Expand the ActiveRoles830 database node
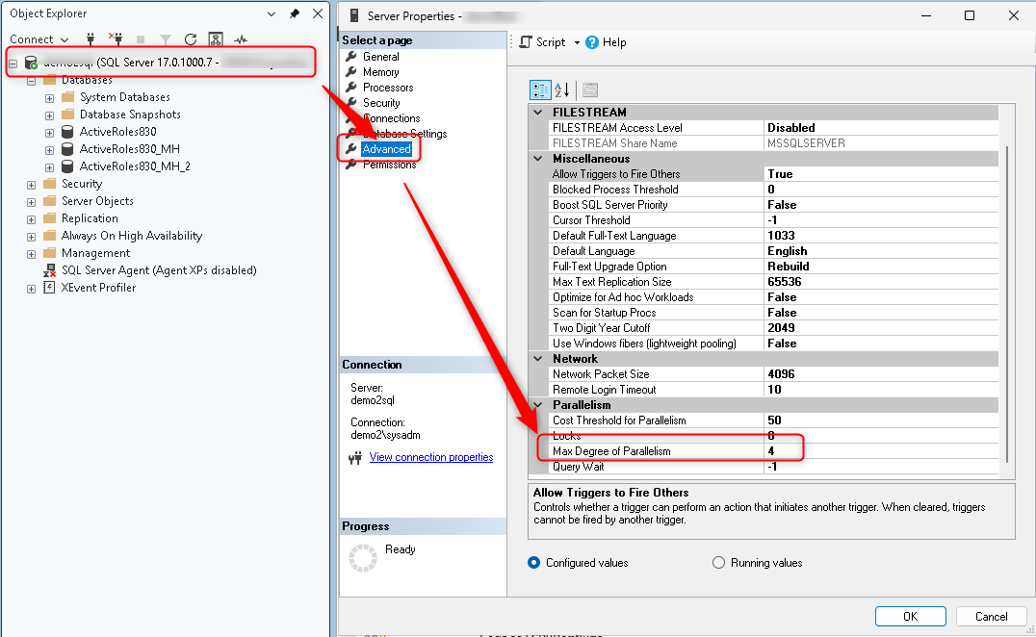 pos(49,133)
